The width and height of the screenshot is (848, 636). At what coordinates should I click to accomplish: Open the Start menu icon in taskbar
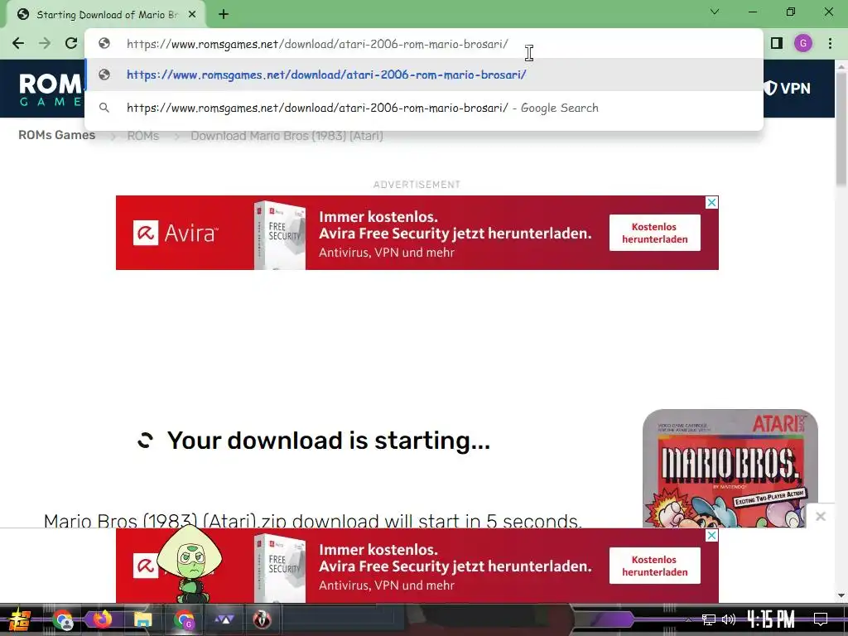20,619
